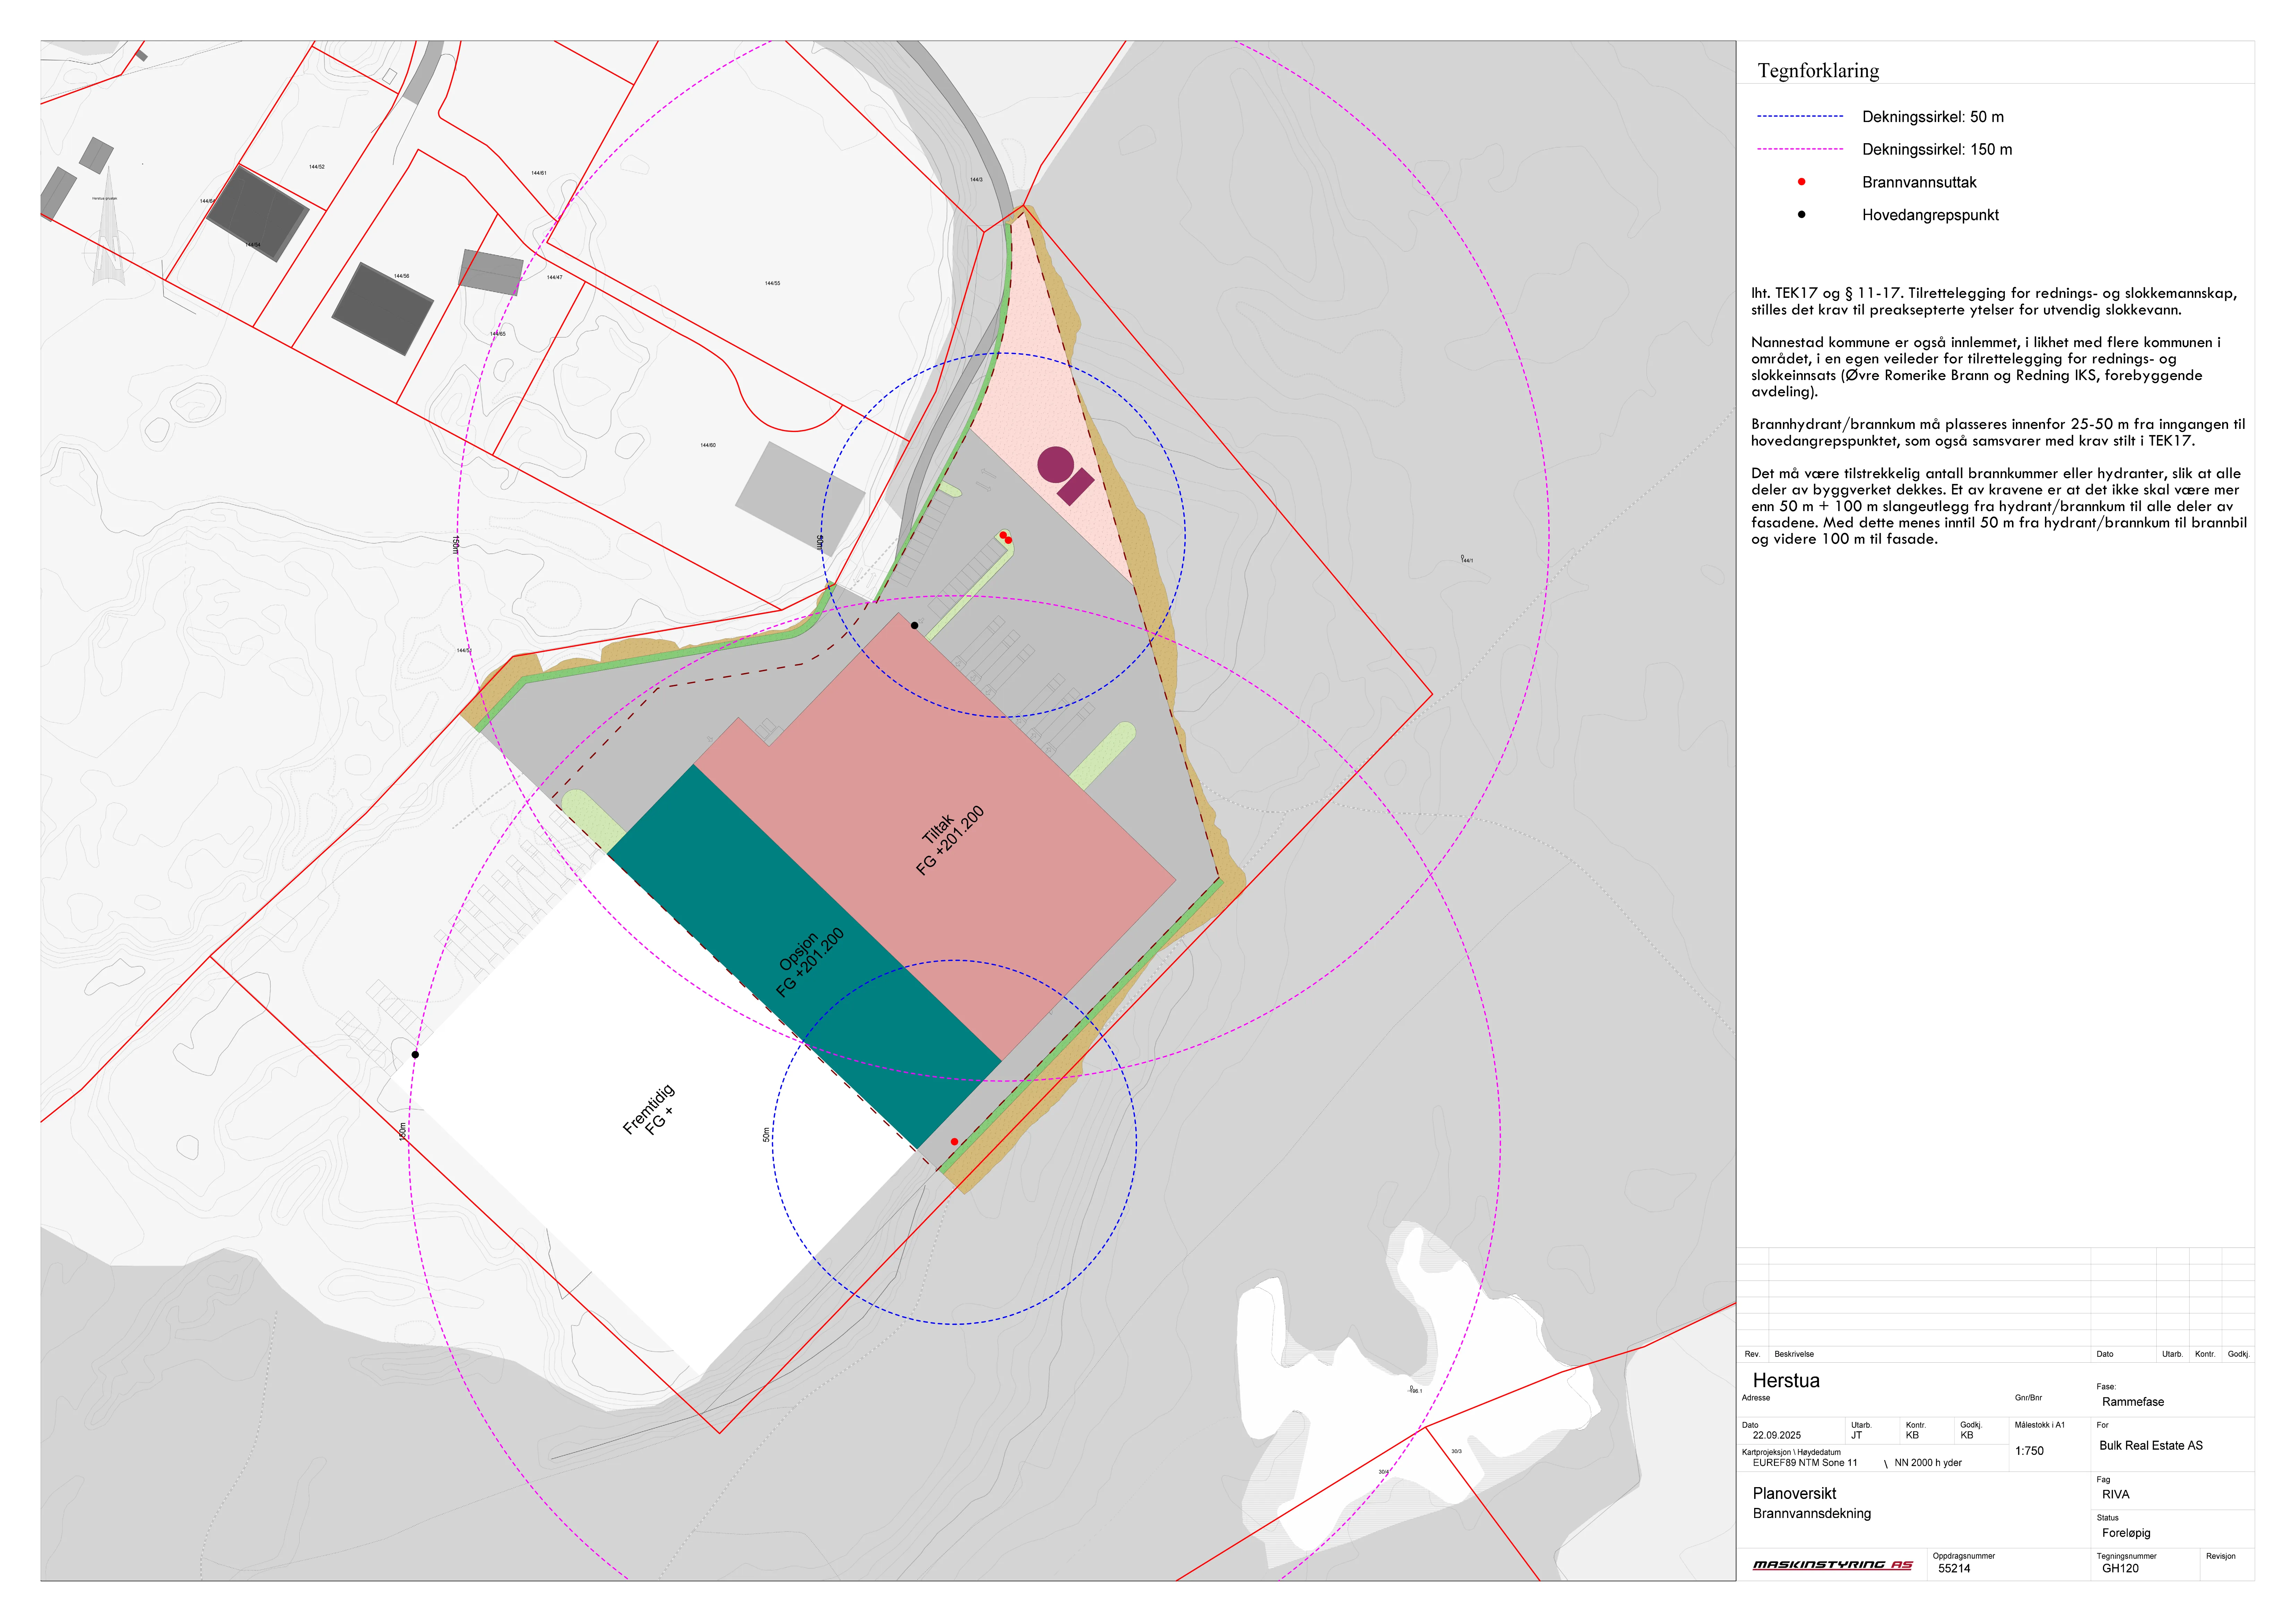Click black attack point at Tiltak corner

click(914, 626)
